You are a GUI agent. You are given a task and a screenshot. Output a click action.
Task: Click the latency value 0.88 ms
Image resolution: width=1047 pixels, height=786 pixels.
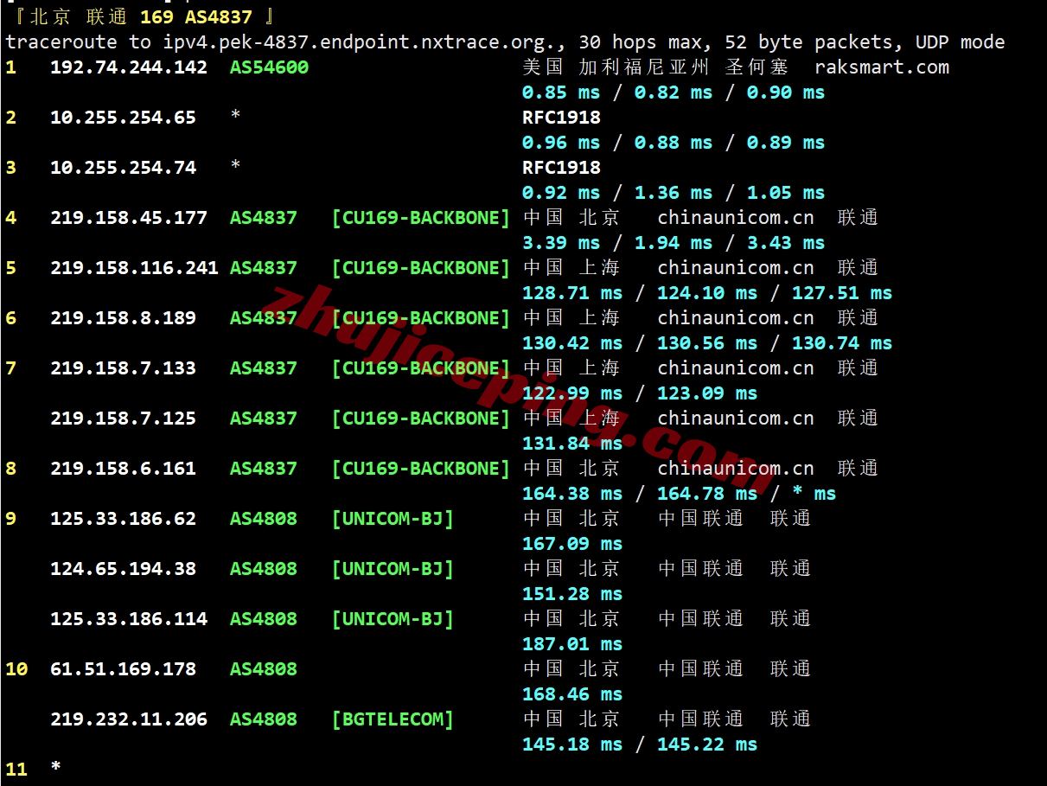pos(674,143)
